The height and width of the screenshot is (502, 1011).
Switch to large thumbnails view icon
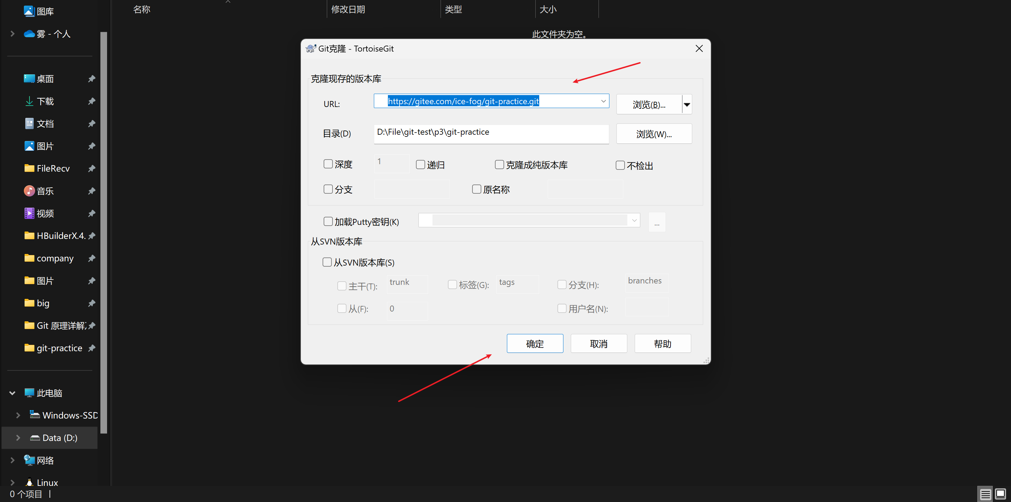[x=1000, y=494]
